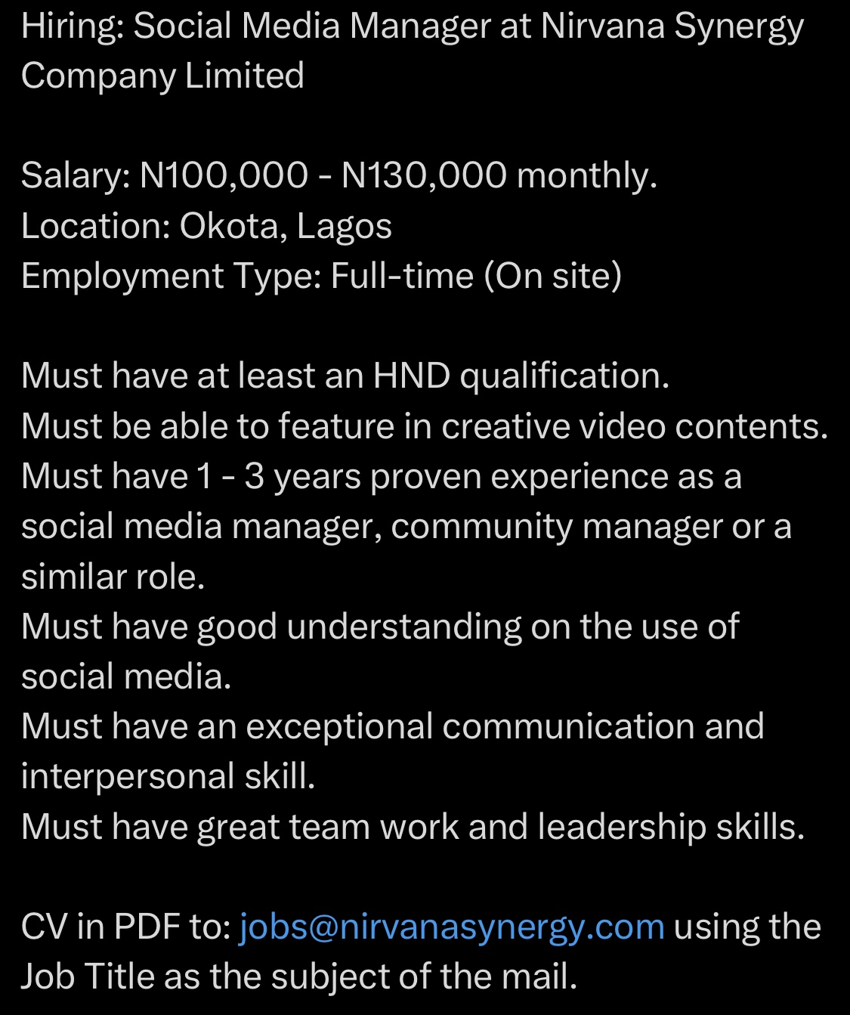Click the '1 - 3 years proven experience' line
Viewport: 850px width, 1015px height.
click(x=381, y=476)
